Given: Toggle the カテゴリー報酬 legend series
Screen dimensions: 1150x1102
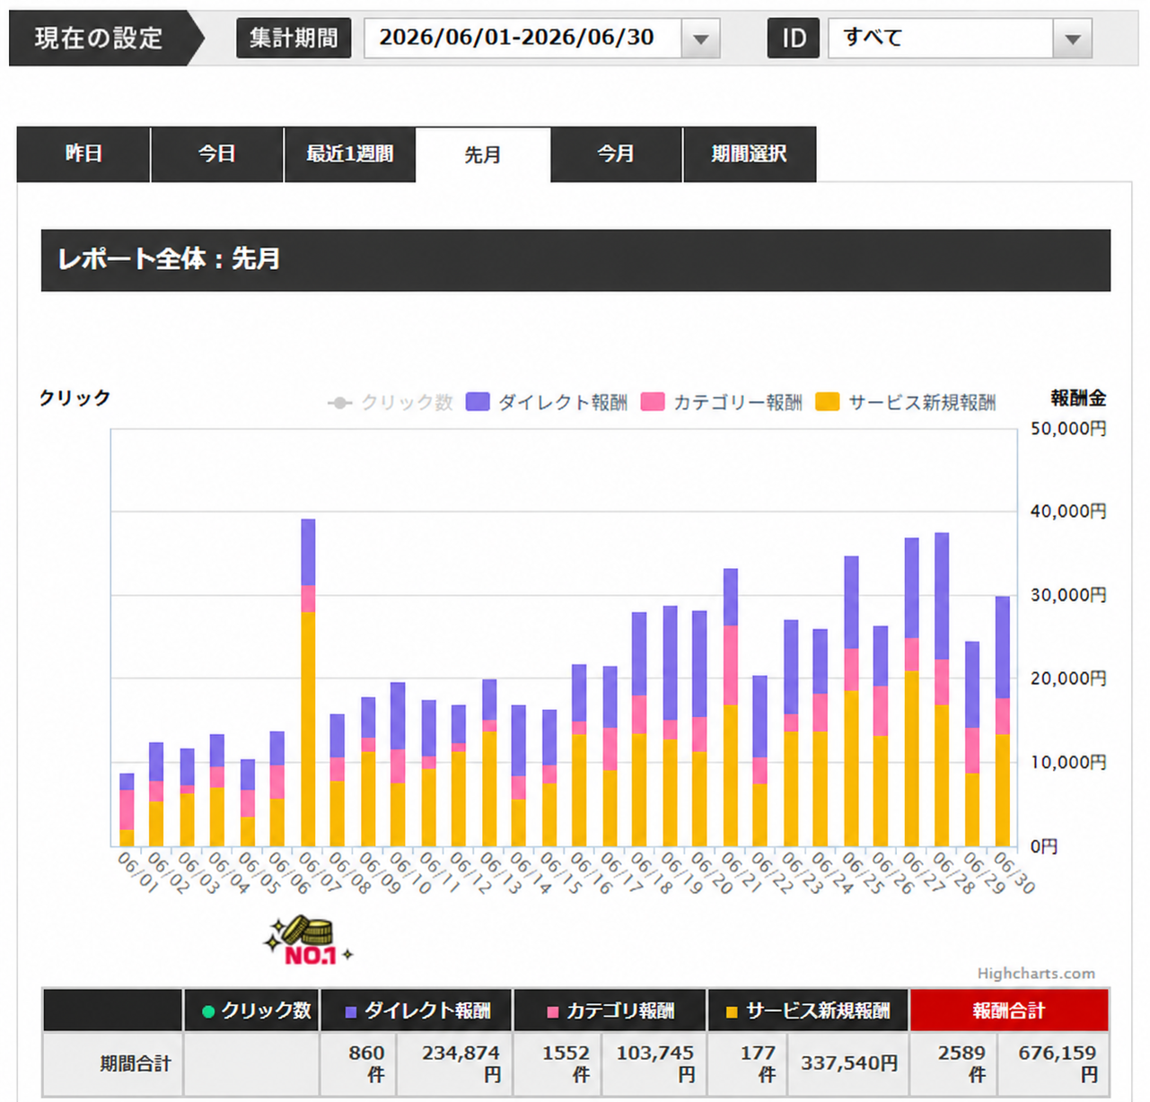Looking at the screenshot, I should [x=722, y=402].
